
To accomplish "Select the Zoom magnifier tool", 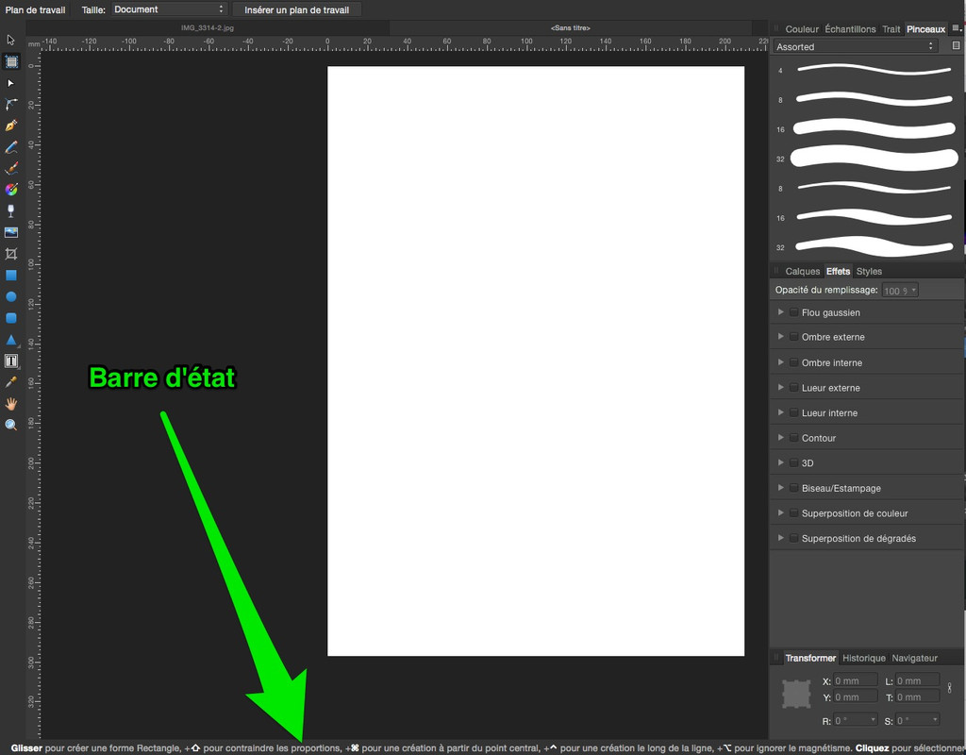I will click(11, 425).
